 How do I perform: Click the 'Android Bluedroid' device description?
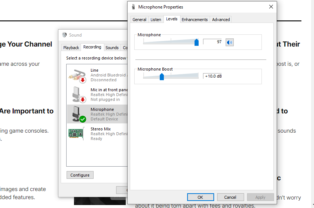[x=109, y=75]
